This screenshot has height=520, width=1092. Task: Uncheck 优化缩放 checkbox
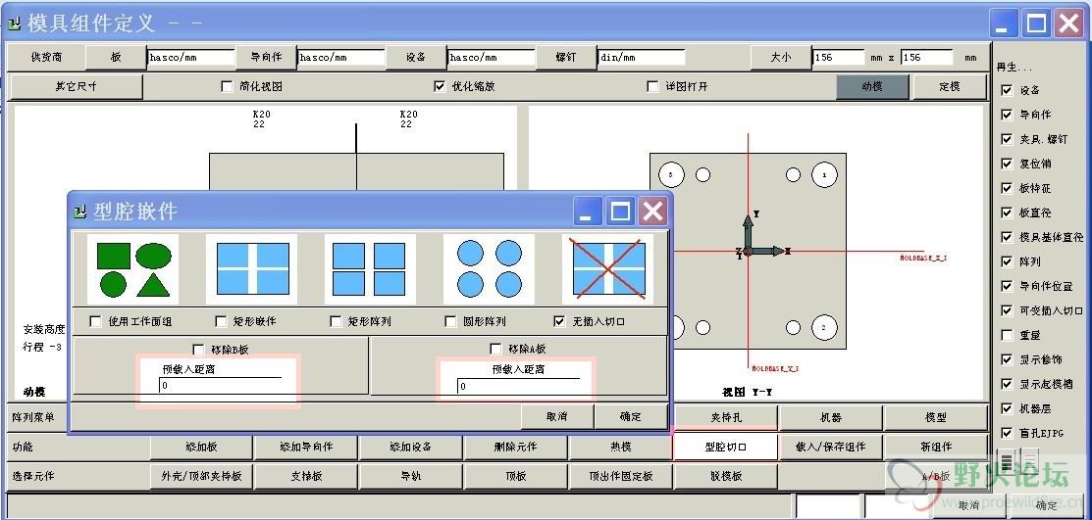click(x=440, y=87)
